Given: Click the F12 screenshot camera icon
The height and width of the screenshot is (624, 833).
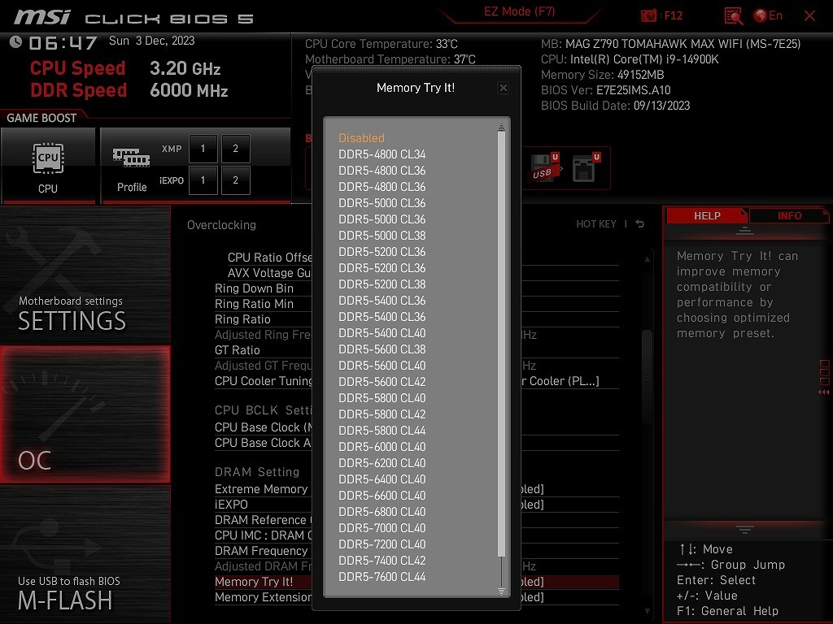Looking at the screenshot, I should click(x=649, y=15).
